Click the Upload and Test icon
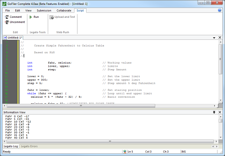 pos(52,17)
